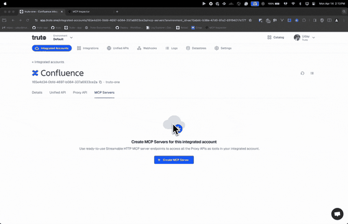The height and width of the screenshot is (224, 348).
Task: Expand the Uday user account dropdown
Action: [304, 38]
